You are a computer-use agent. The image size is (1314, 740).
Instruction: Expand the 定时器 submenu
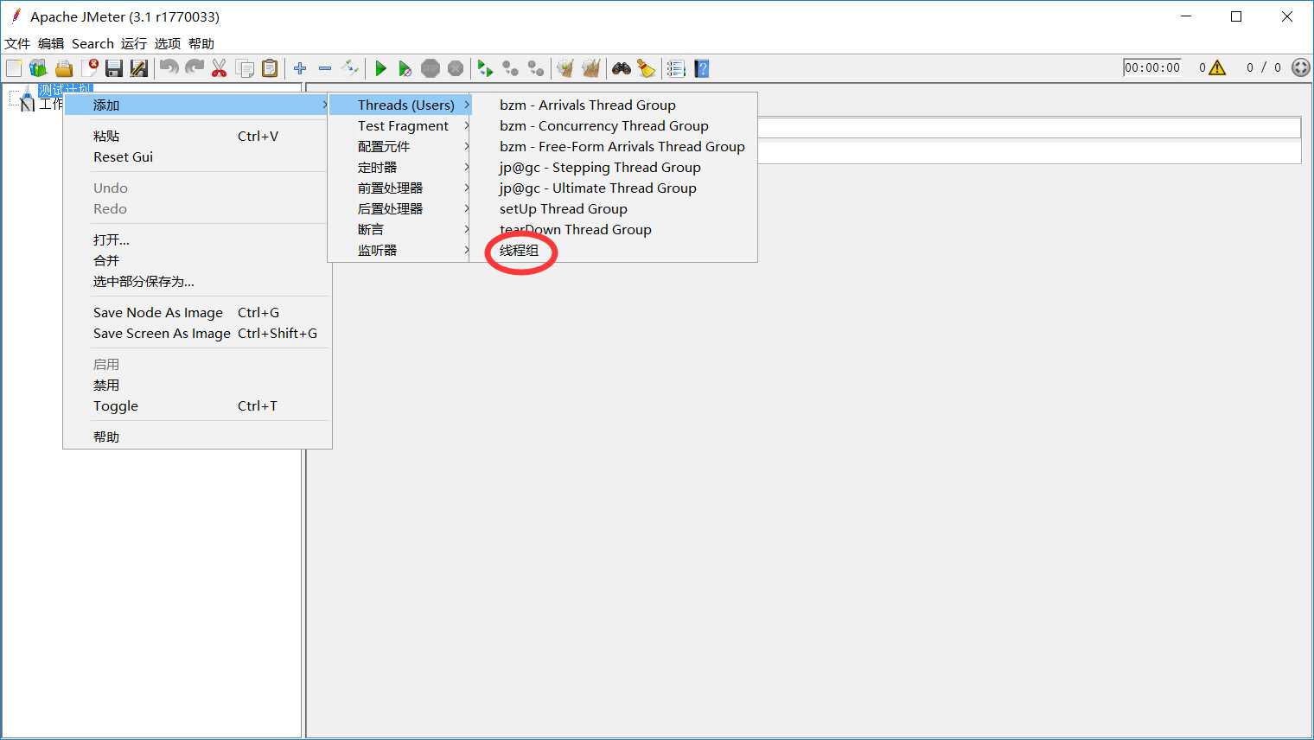[400, 167]
